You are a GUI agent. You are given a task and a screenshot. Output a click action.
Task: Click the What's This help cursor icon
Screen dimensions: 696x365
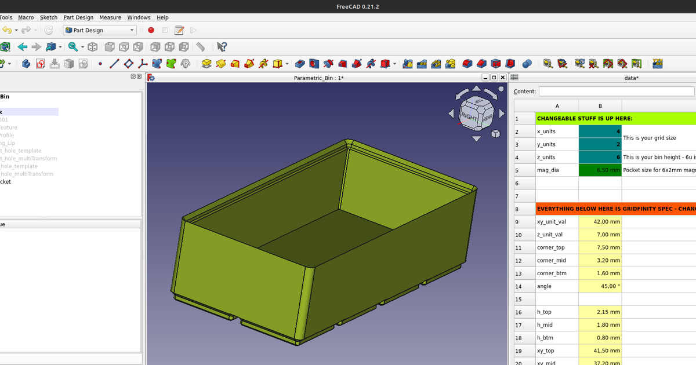pos(222,46)
